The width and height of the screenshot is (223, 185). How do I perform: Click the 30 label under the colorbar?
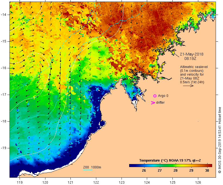pyautogui.click(x=207, y=171)
